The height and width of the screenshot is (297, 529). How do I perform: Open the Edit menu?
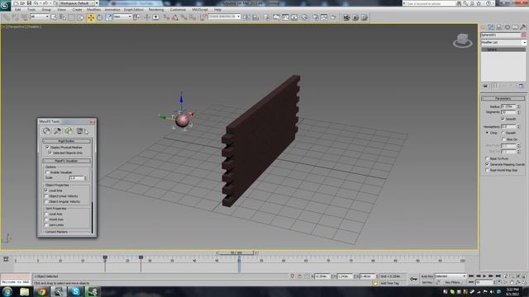[x=17, y=9]
